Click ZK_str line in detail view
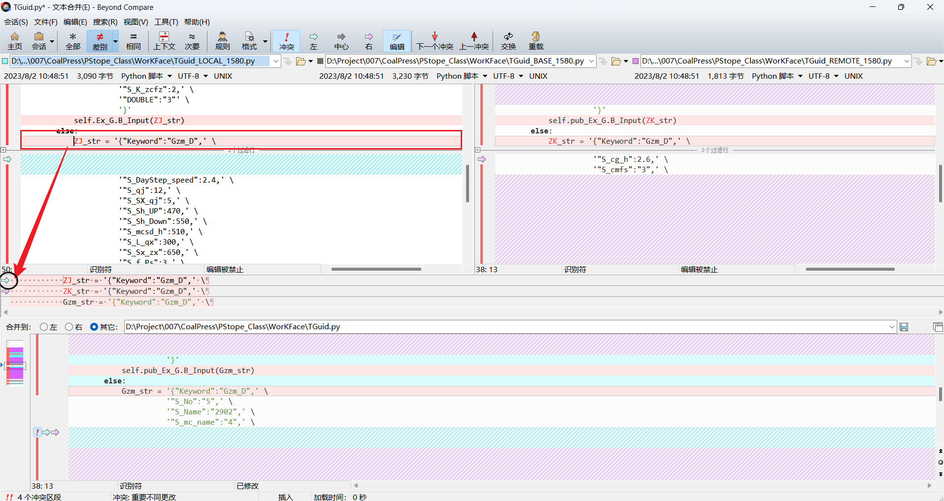 coord(472,291)
